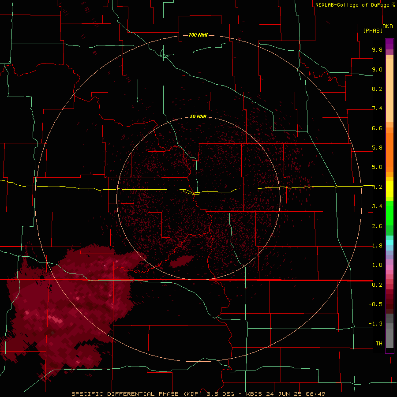397x397 pixels.
Task: Click the DKD label above the color scale
Action: (x=387, y=26)
